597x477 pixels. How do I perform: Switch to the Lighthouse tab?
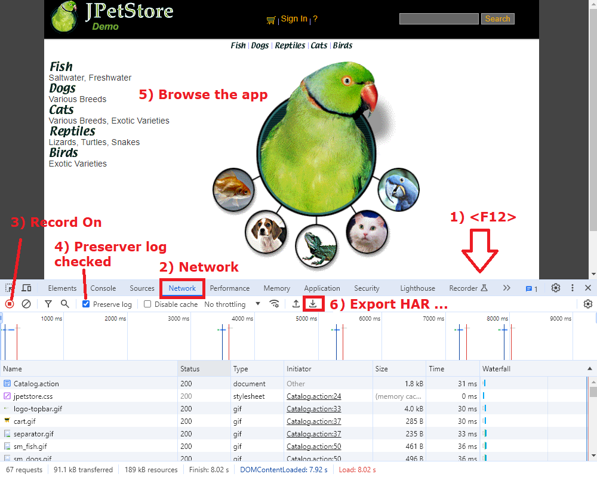[417, 288]
